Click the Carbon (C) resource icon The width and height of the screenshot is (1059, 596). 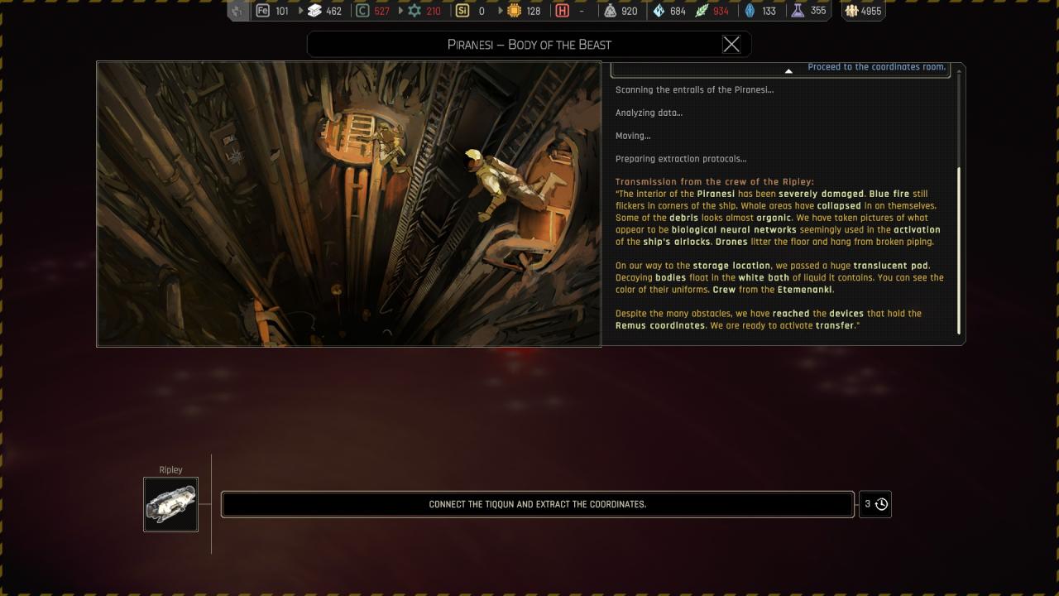pyautogui.click(x=362, y=11)
